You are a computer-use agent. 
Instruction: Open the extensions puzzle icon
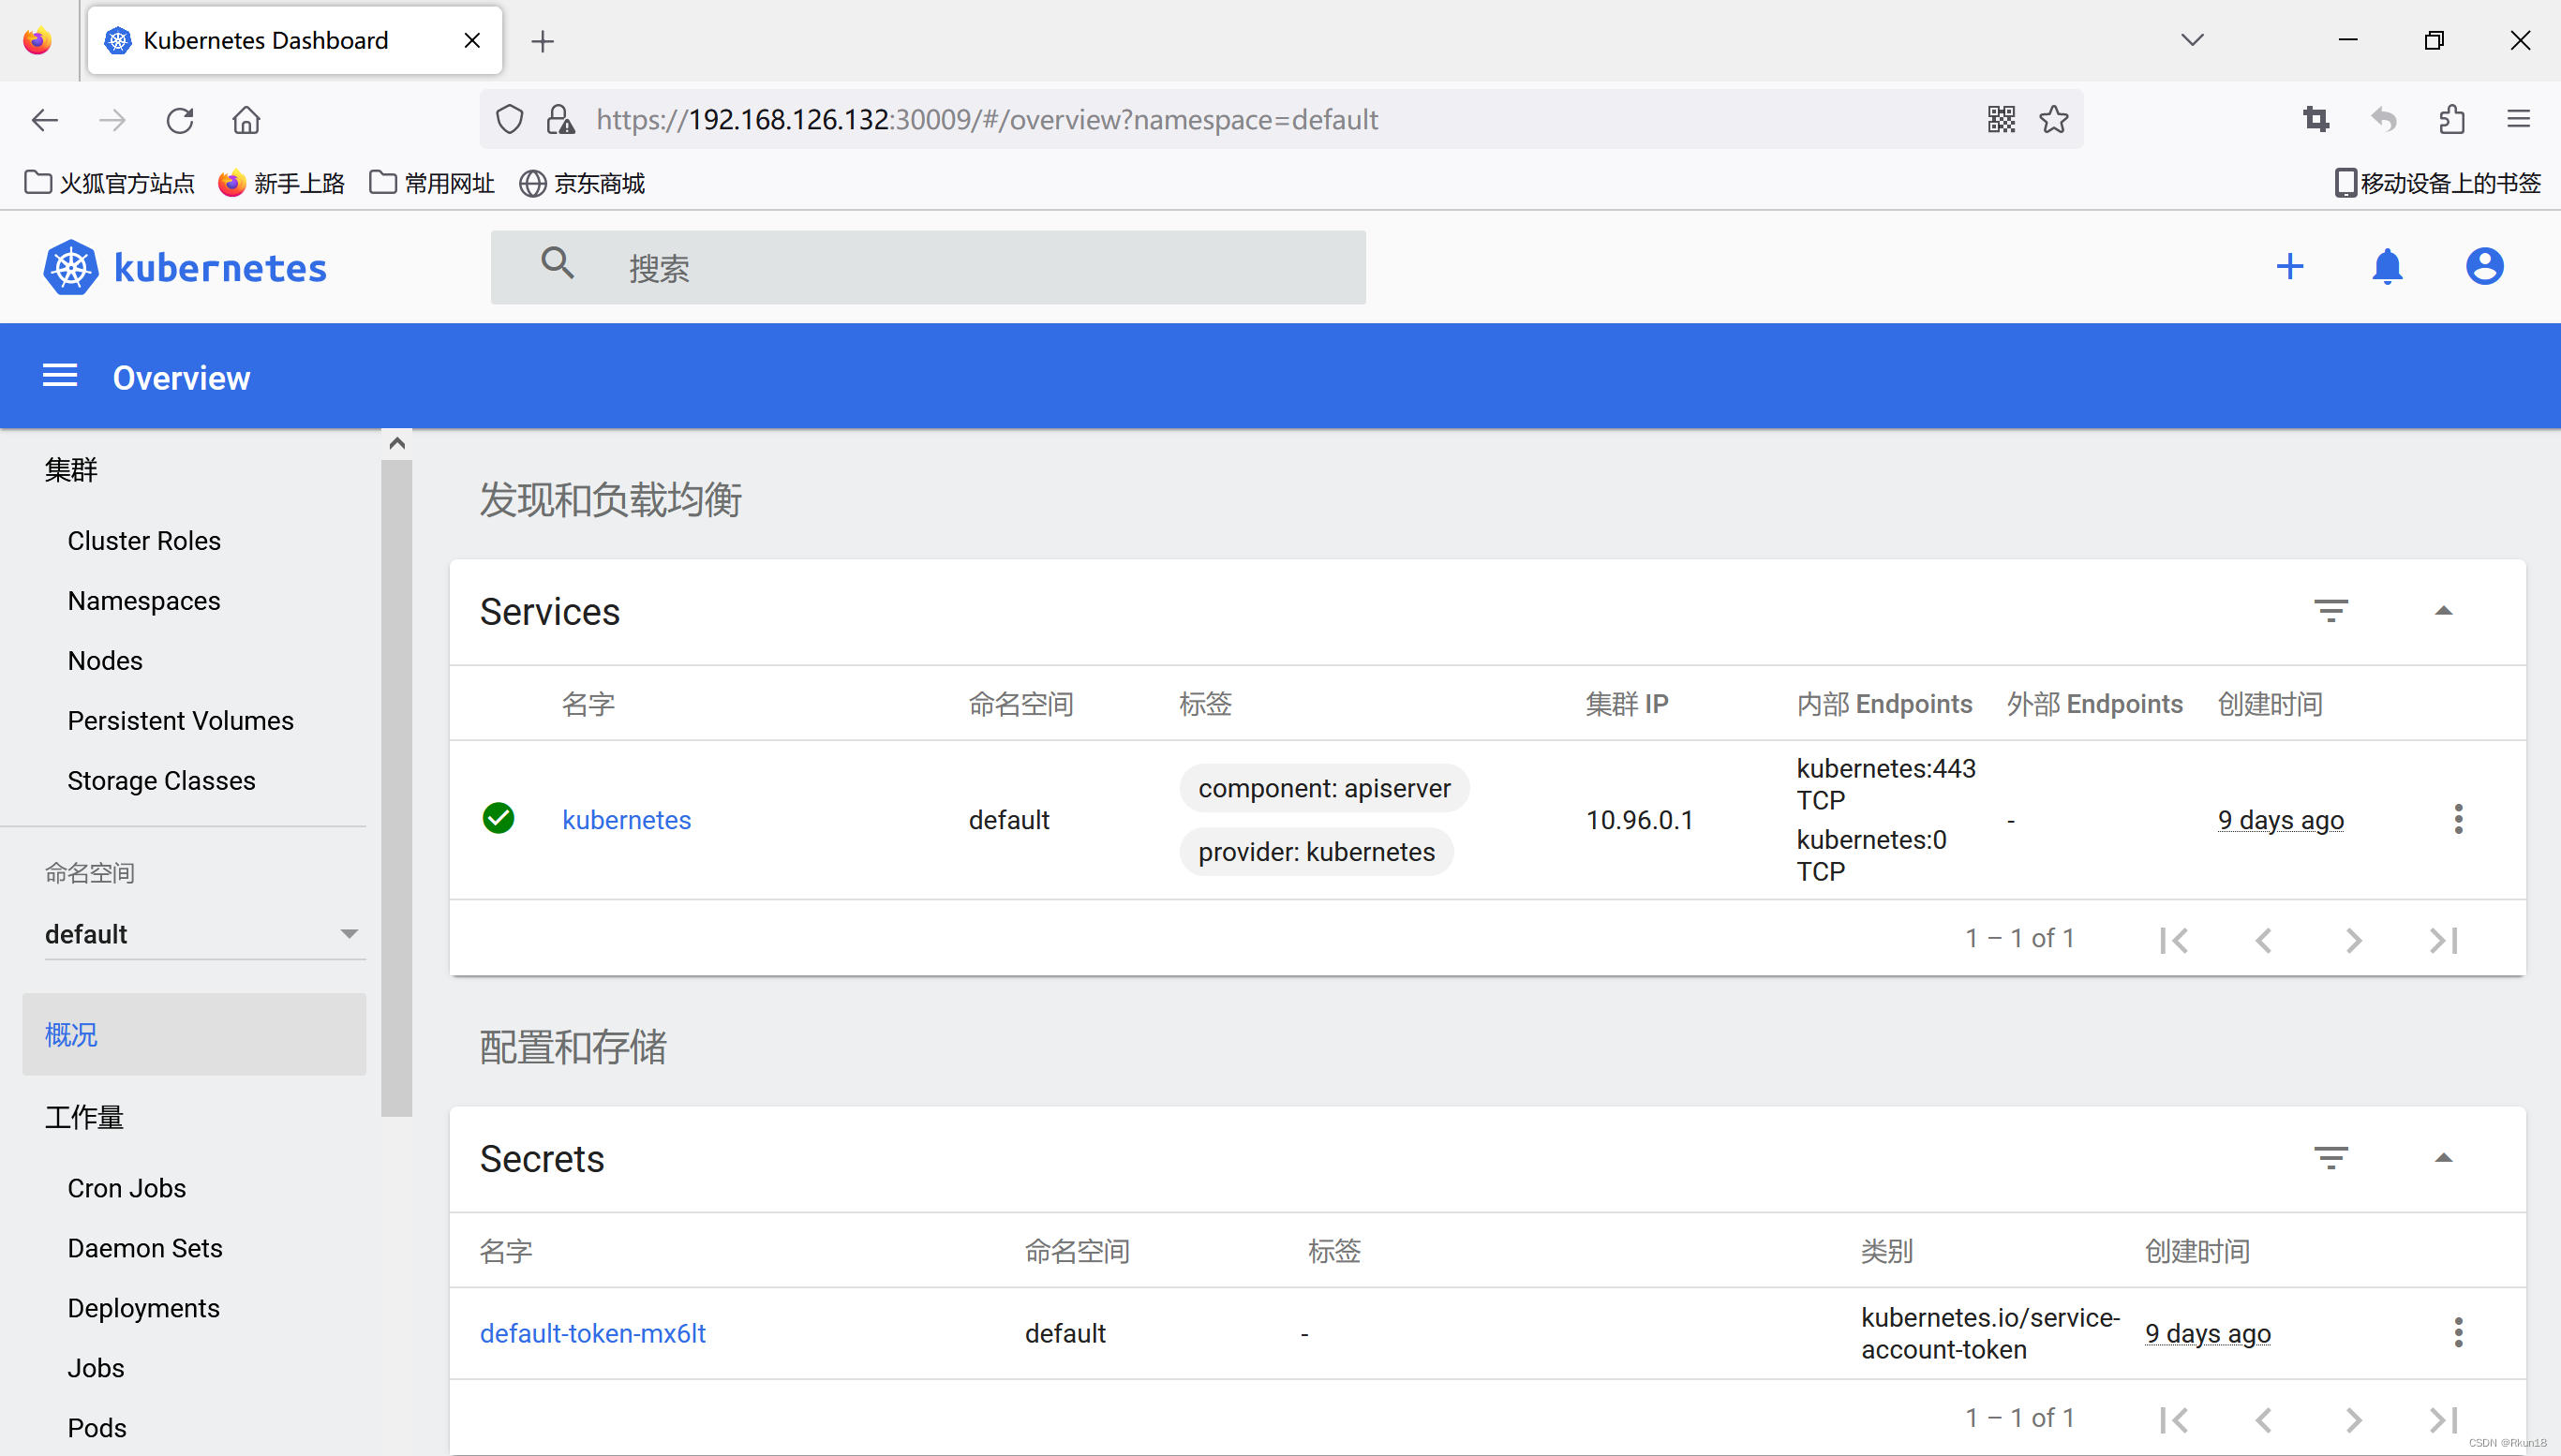tap(2451, 120)
